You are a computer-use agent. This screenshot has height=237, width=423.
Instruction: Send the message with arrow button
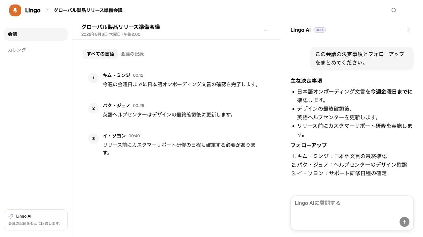pos(404,222)
